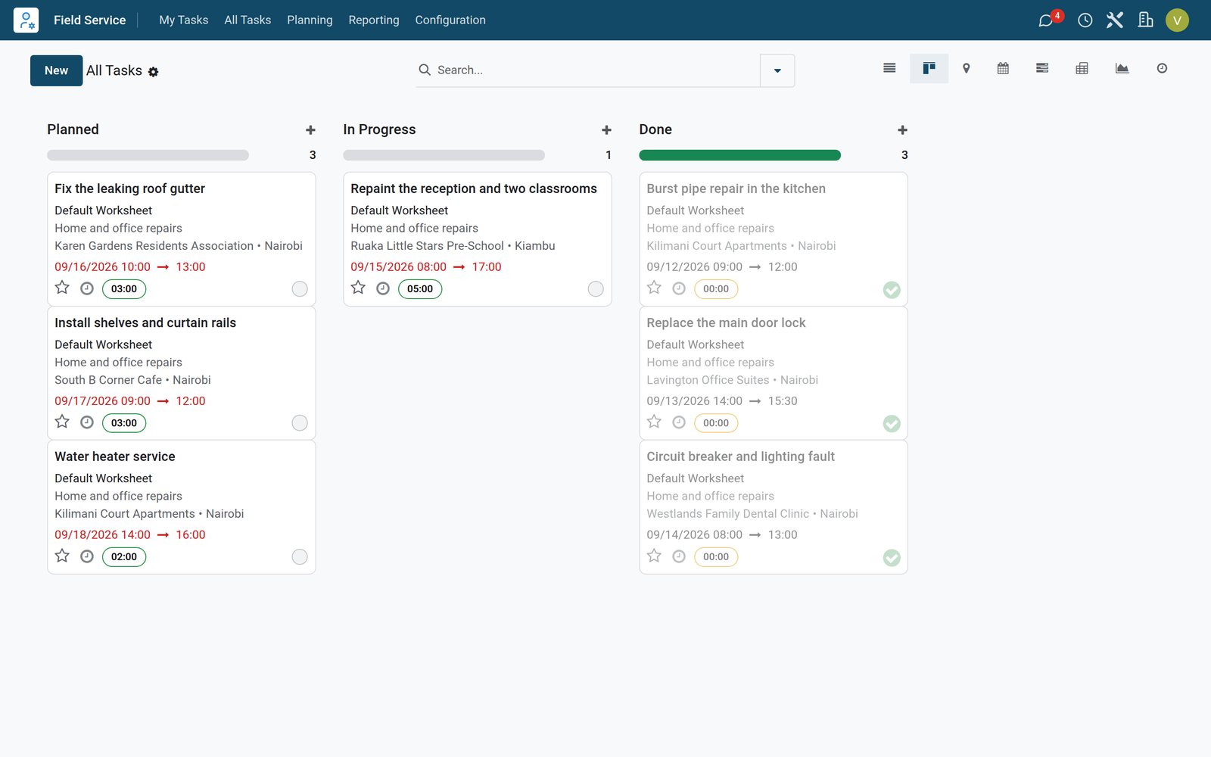
Task: Open Configuration menu
Action: [450, 20]
